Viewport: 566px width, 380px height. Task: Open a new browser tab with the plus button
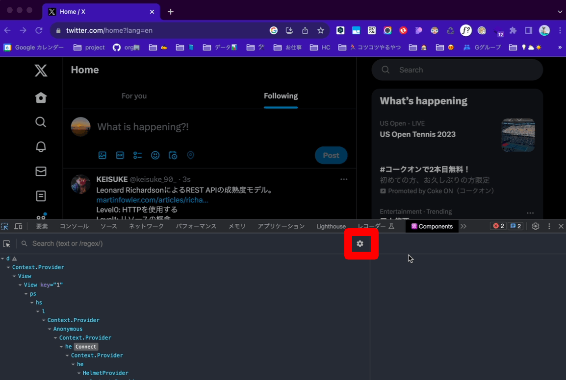click(x=171, y=12)
